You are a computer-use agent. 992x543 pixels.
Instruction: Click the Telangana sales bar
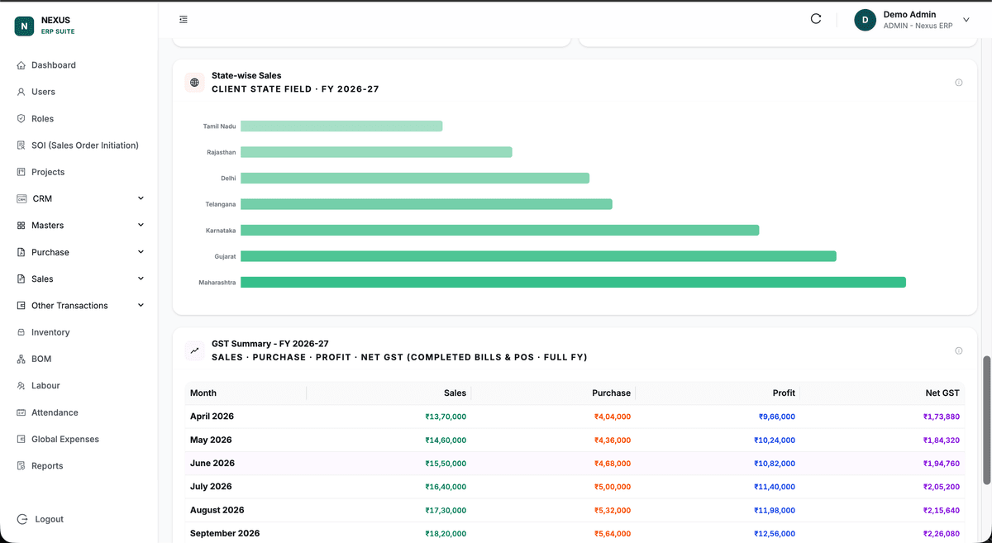click(427, 204)
